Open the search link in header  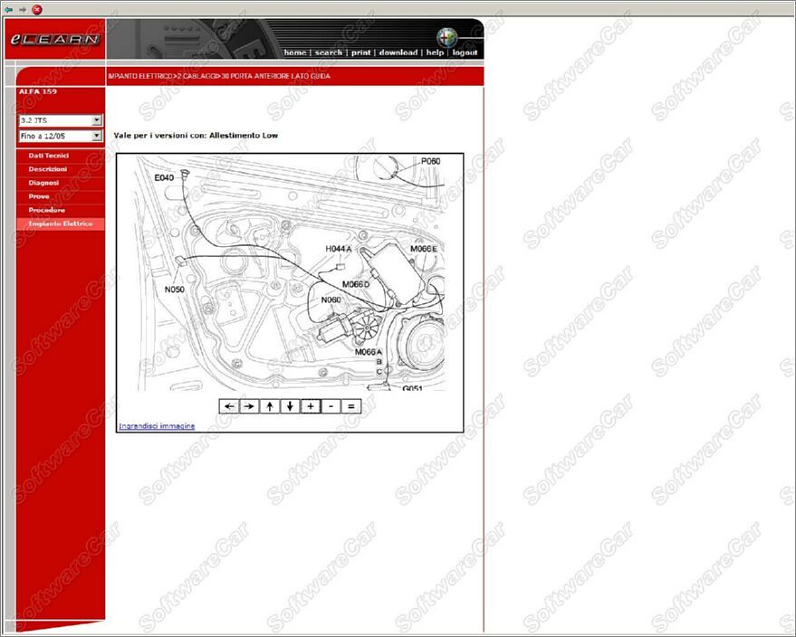click(328, 52)
